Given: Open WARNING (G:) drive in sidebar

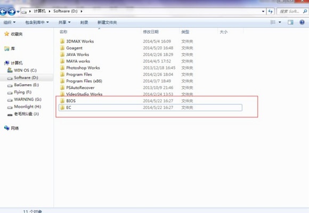Looking at the screenshot, I should click(28, 99).
